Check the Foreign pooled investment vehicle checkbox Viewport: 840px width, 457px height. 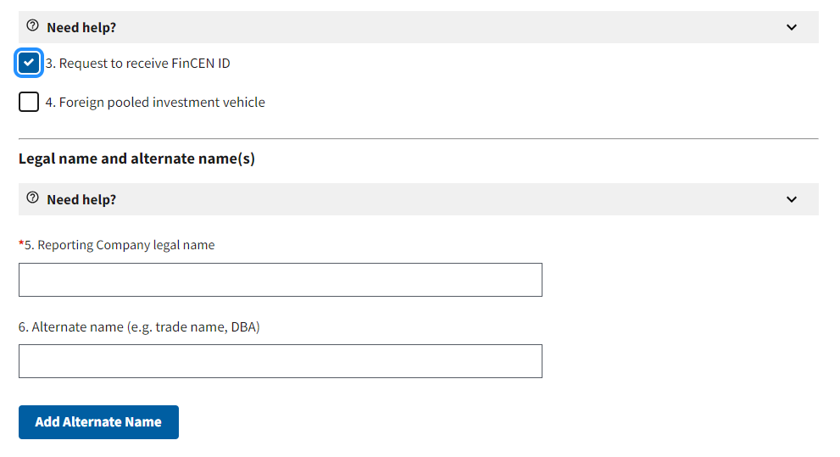coord(29,103)
